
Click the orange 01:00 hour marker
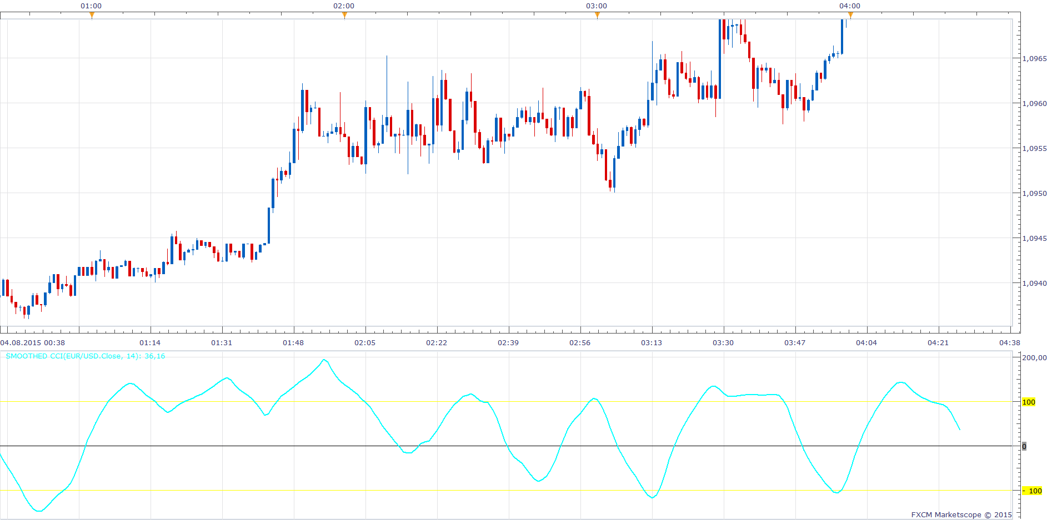point(92,15)
